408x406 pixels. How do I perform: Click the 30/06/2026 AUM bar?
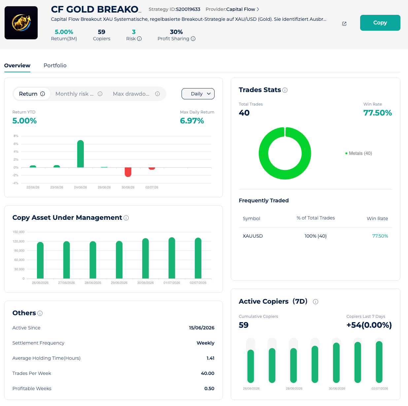[146, 258]
